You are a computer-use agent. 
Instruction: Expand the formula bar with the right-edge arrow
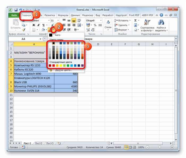(x=176, y=39)
